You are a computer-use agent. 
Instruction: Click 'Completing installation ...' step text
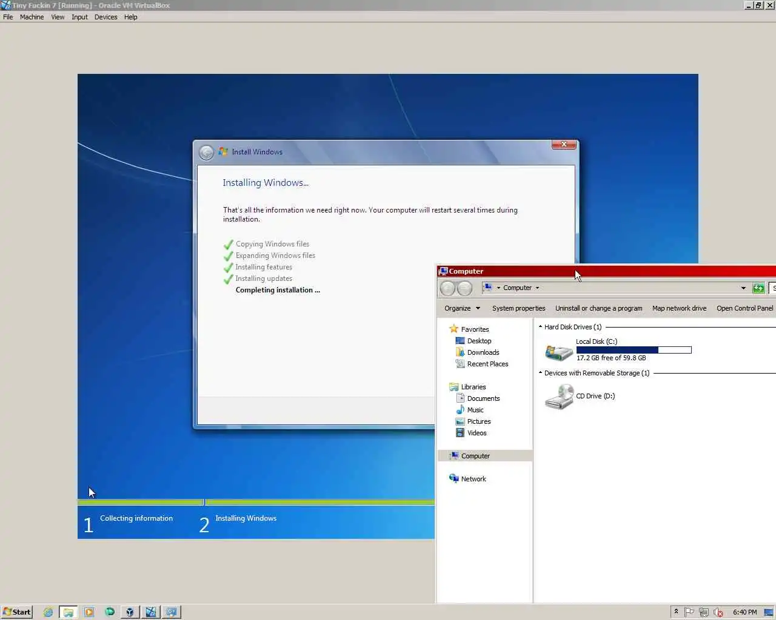point(278,290)
